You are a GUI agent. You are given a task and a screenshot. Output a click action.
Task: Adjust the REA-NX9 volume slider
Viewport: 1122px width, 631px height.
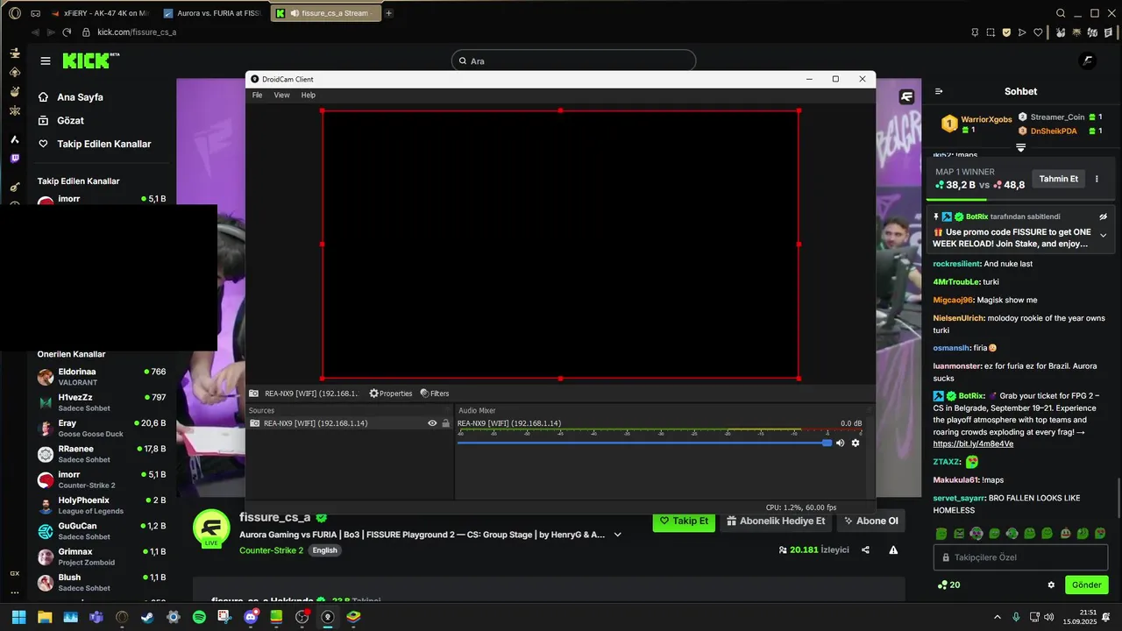(x=644, y=443)
